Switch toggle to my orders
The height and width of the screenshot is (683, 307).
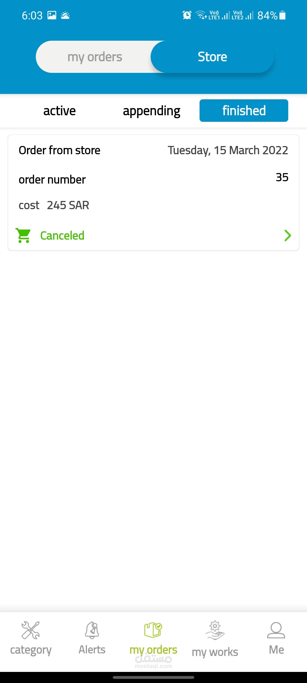pos(95,57)
